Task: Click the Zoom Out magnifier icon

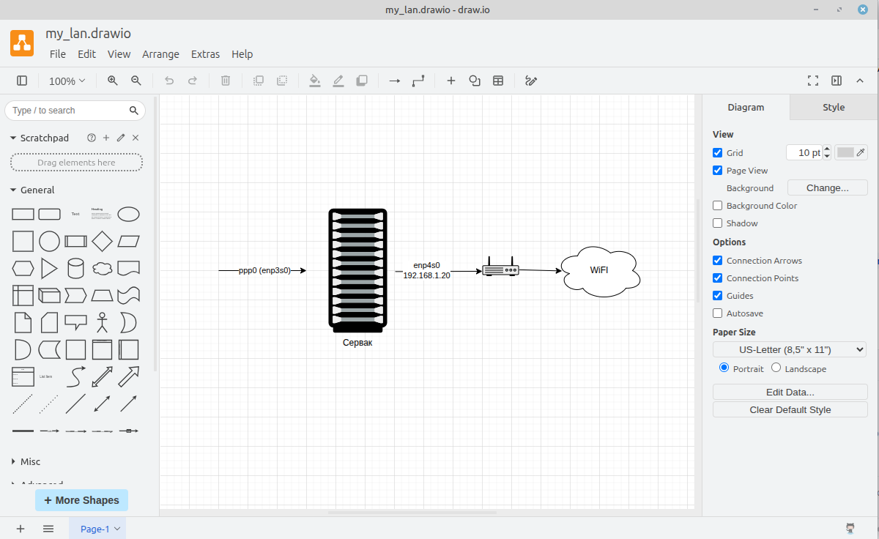Action: (136, 81)
